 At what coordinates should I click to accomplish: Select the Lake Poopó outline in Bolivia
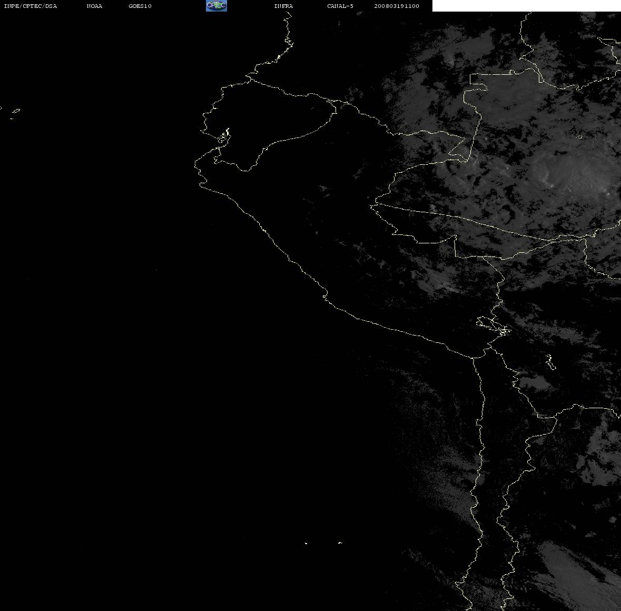[549, 362]
